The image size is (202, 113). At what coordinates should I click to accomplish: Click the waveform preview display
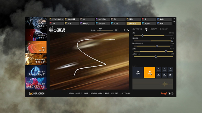[x=153, y=84]
